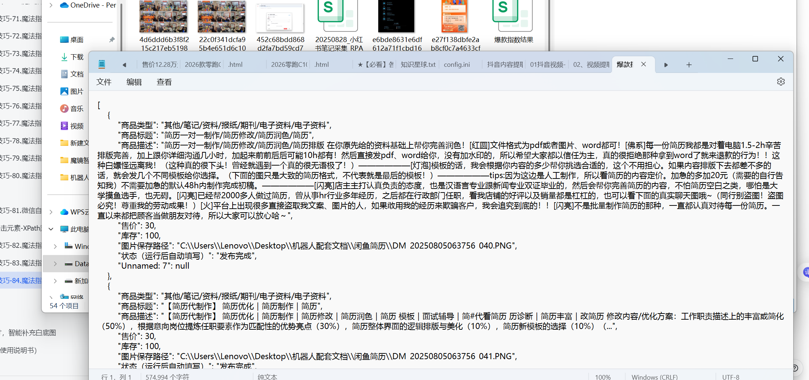Click the 100% zoom level control

point(603,377)
